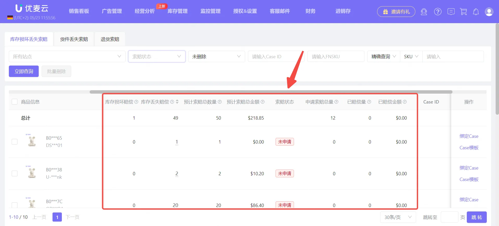Click help icon beside 已赔偿金额

(405, 102)
